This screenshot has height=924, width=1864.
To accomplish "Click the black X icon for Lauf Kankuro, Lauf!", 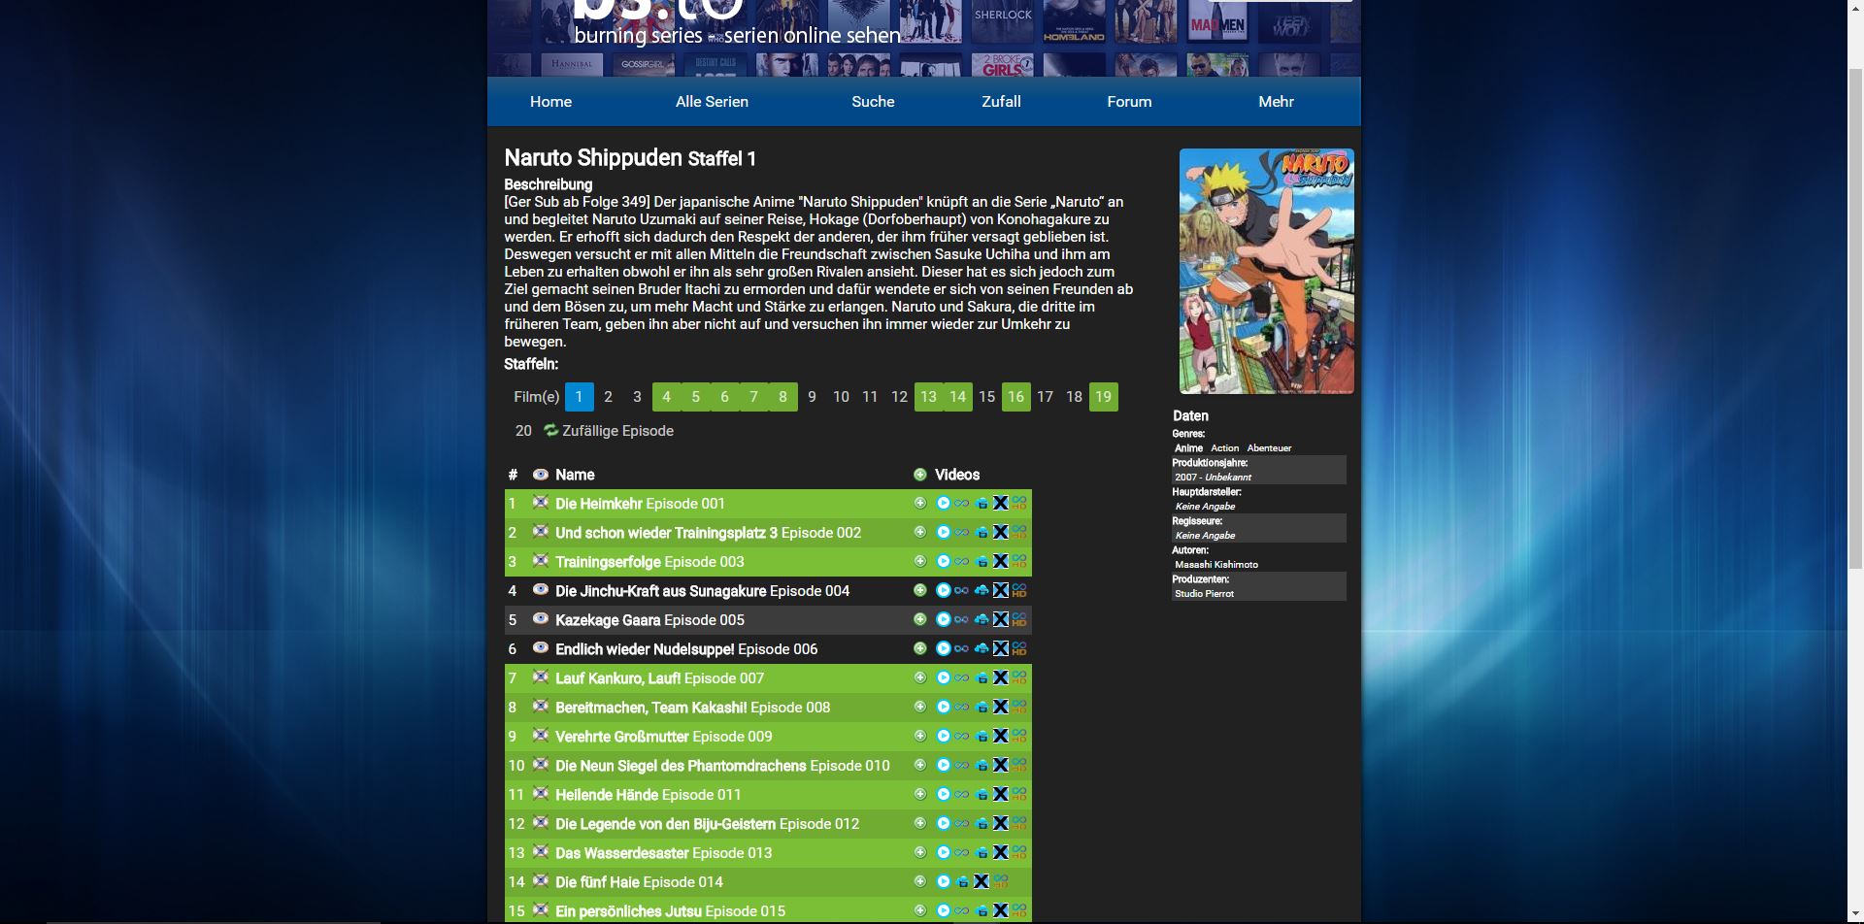I will click(1000, 677).
